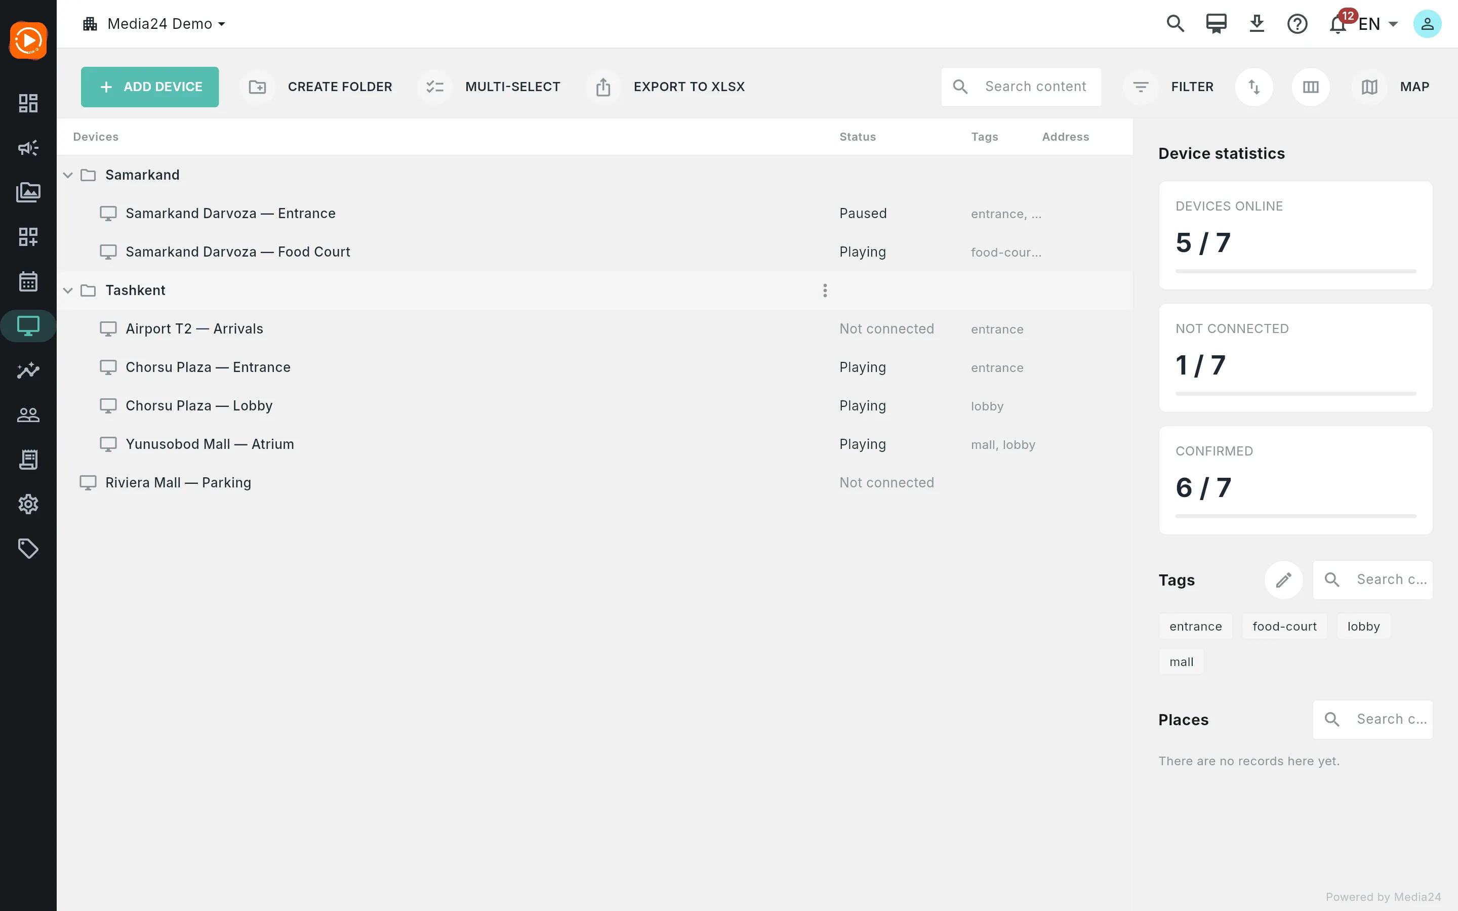1458x911 pixels.
Task: Open Airport T2 — Arrivals device
Action: [595, 329]
